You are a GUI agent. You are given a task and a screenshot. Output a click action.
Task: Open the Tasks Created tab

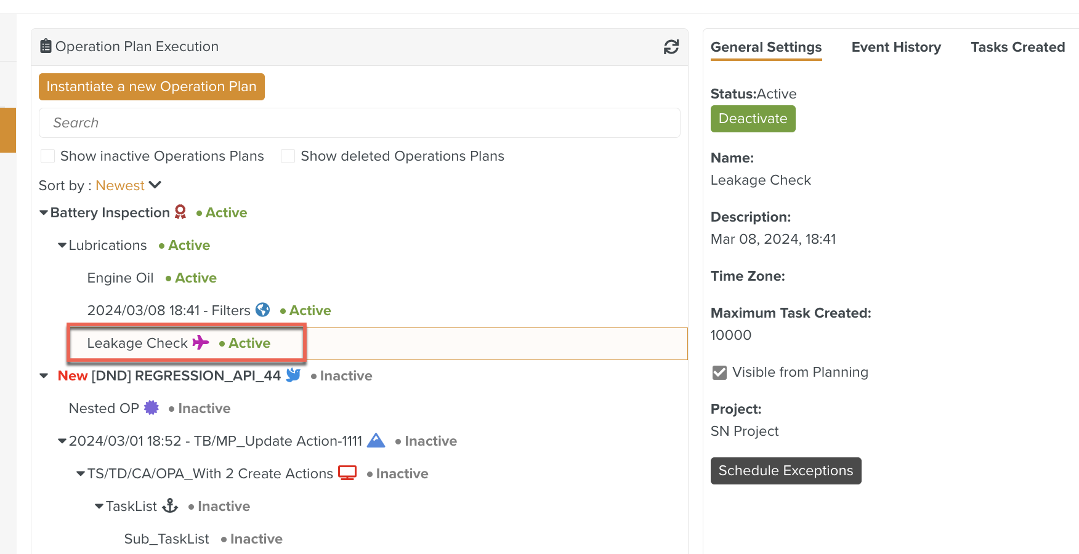(1017, 47)
